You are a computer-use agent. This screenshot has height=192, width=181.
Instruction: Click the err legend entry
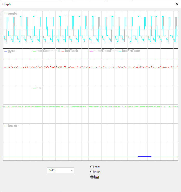(x=39, y=88)
